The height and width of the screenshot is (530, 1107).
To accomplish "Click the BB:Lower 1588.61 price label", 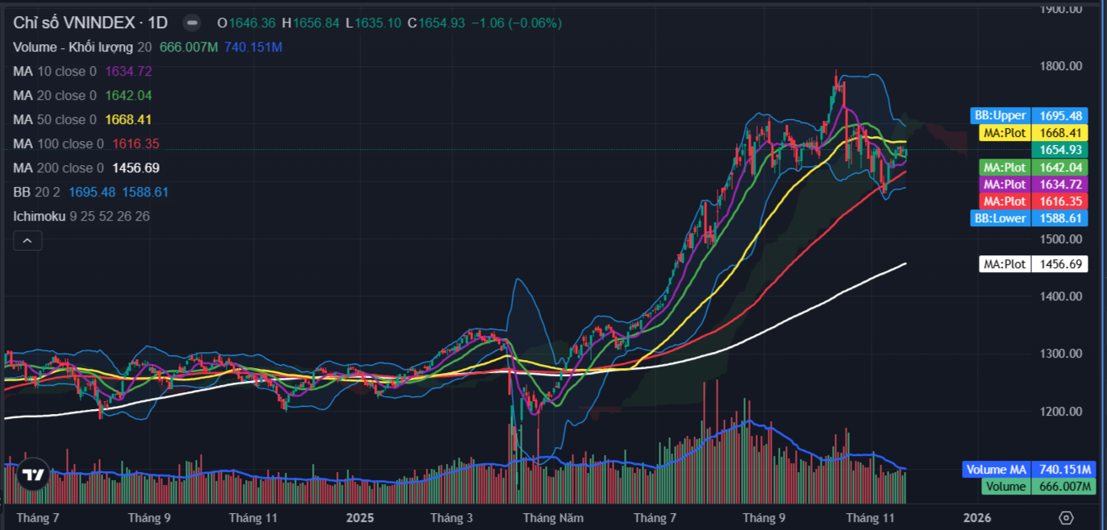I will tap(1030, 218).
